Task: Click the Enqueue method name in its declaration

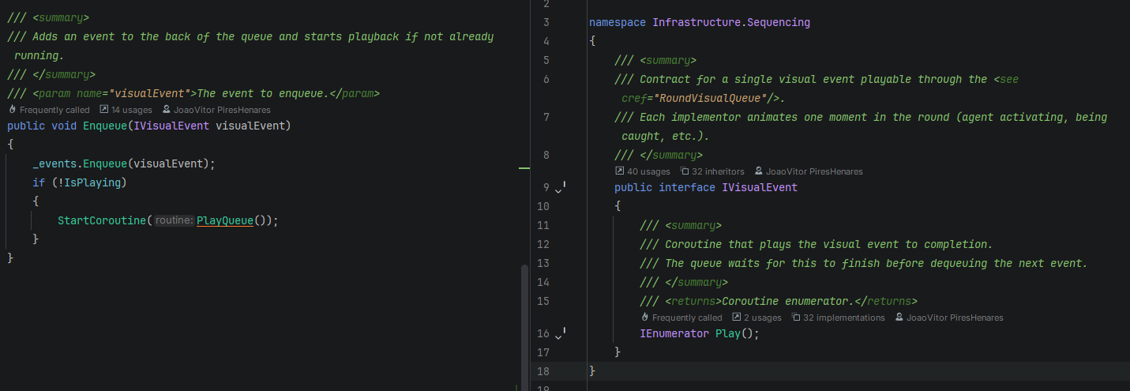Action: [105, 126]
